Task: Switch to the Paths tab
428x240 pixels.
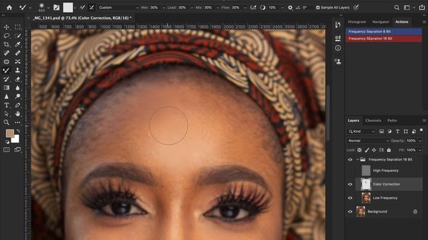Action: tap(392, 121)
